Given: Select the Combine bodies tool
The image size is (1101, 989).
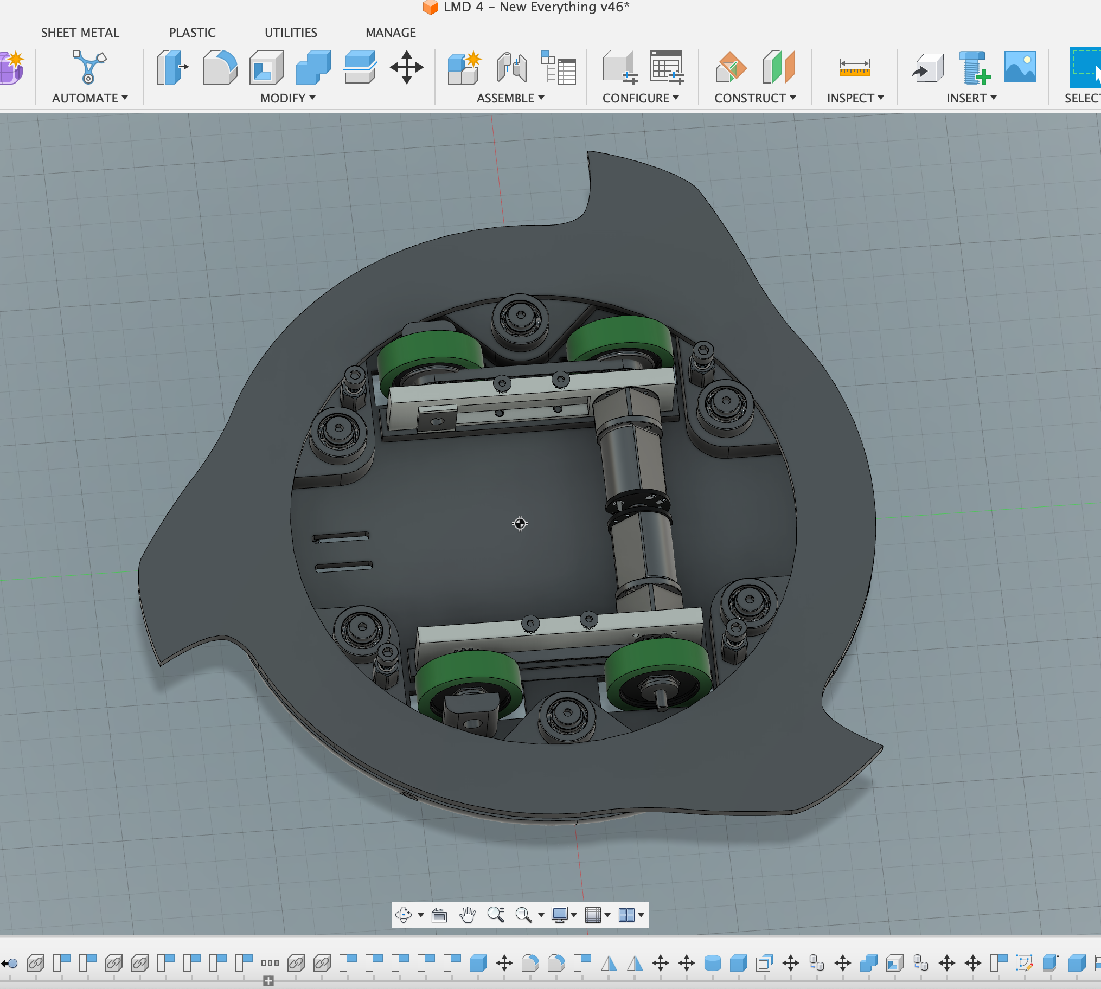Looking at the screenshot, I should coord(313,67).
